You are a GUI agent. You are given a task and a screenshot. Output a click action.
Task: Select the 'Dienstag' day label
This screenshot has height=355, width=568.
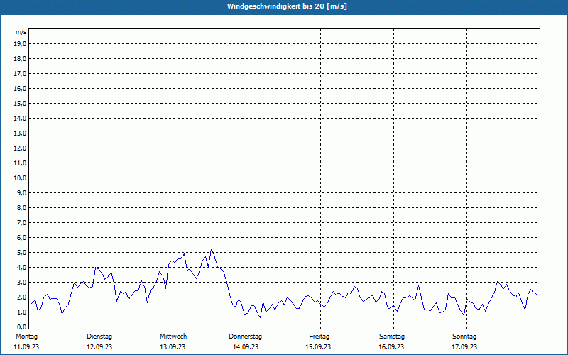pos(99,337)
